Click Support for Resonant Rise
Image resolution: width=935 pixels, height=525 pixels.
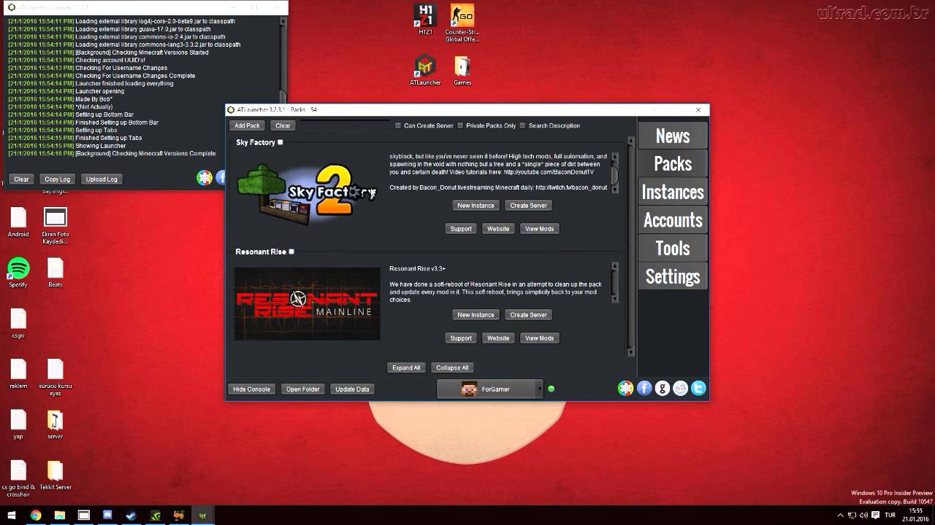(x=461, y=338)
